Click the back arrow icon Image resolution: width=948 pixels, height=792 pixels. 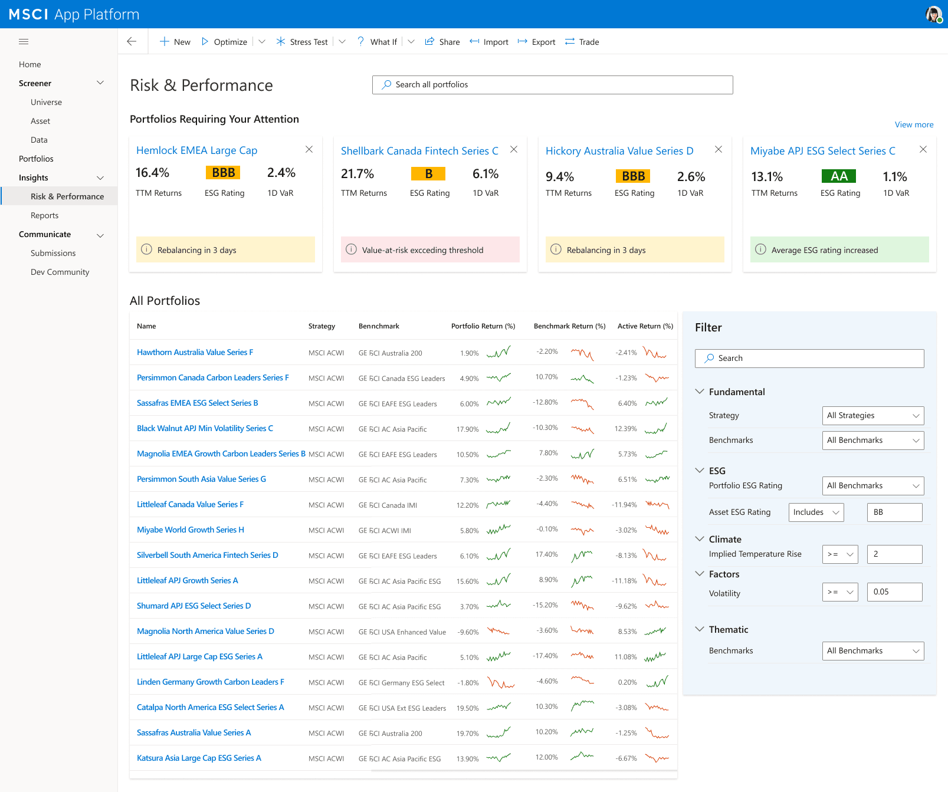click(x=132, y=41)
